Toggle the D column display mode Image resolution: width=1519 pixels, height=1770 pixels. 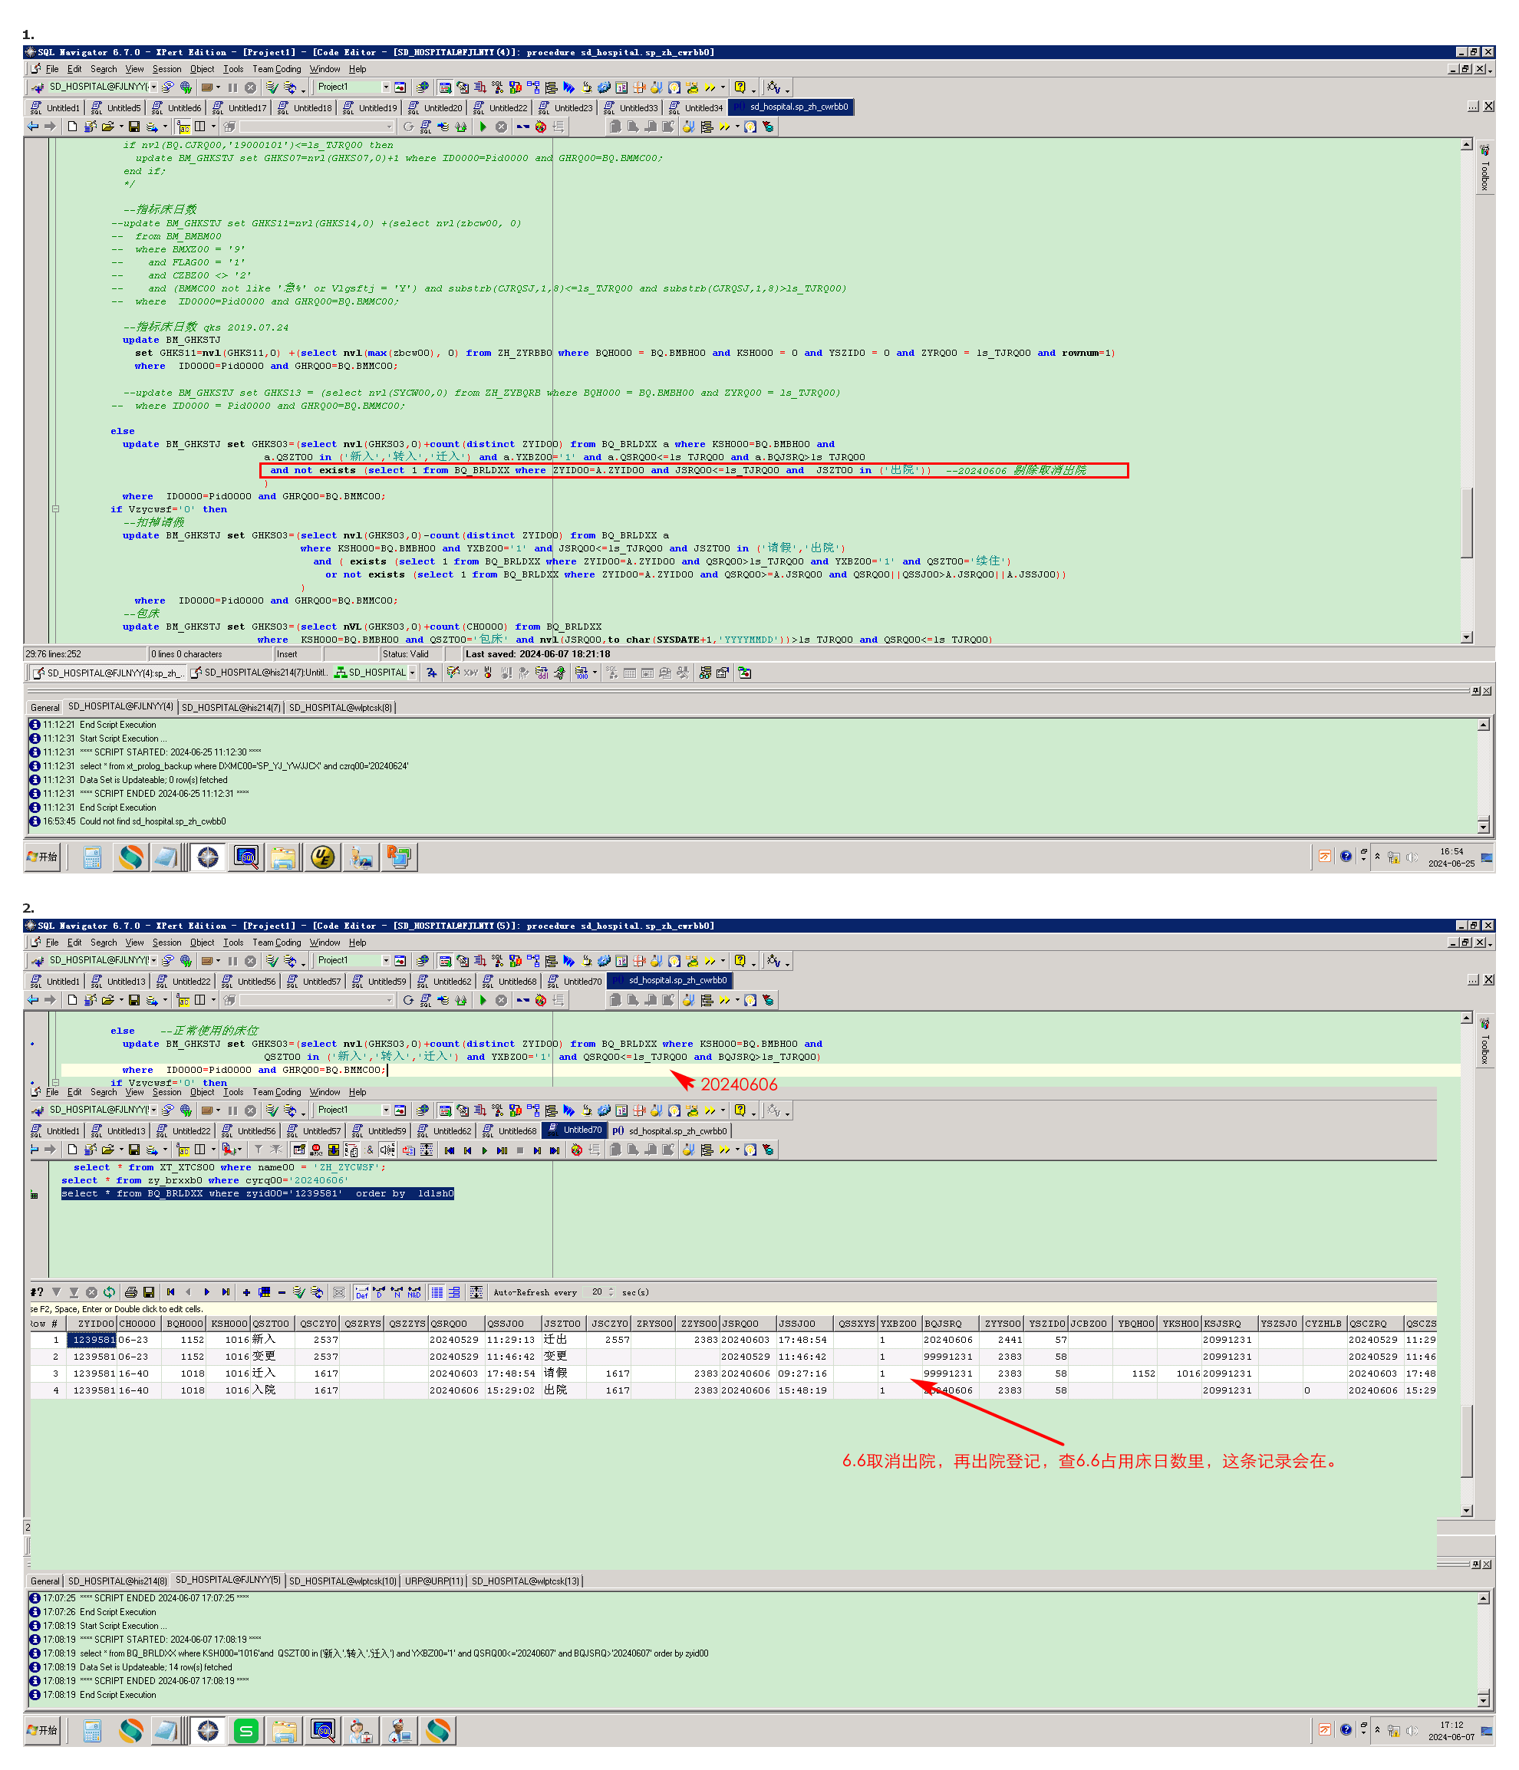click(x=379, y=1292)
